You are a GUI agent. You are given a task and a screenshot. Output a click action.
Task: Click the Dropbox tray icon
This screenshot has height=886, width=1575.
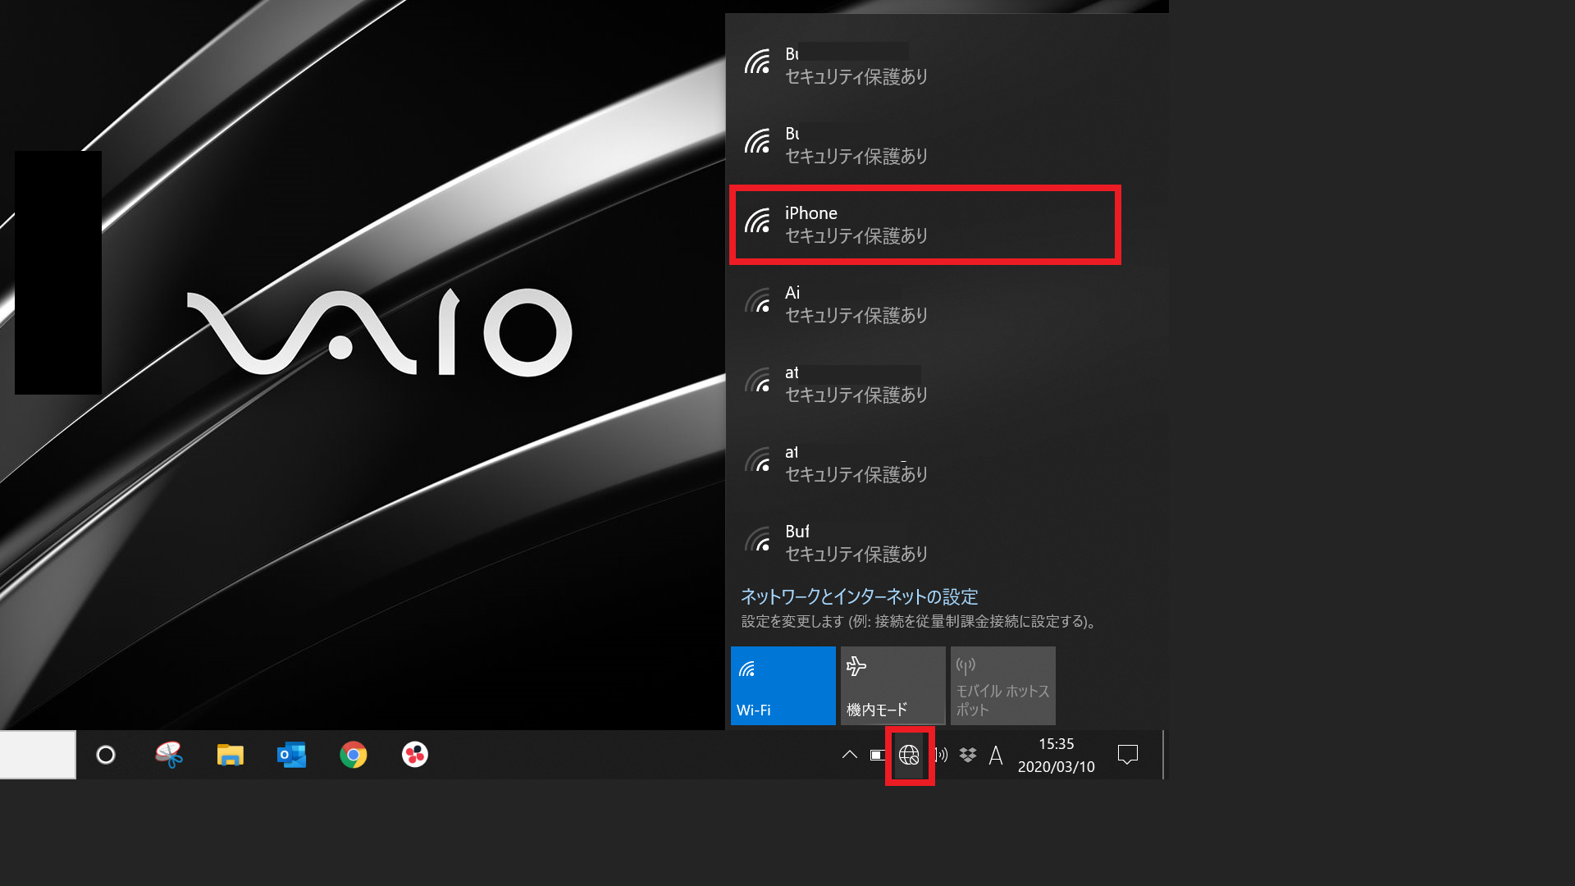[968, 755]
